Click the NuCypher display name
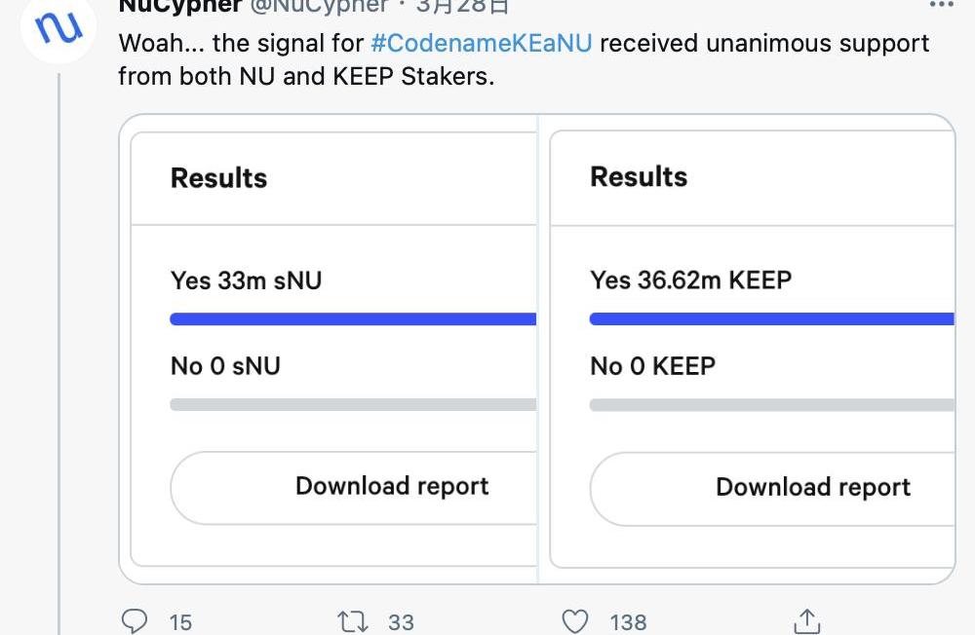 tap(179, 6)
